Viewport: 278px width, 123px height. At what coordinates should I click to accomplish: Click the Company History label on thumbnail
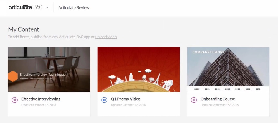coord(208,52)
